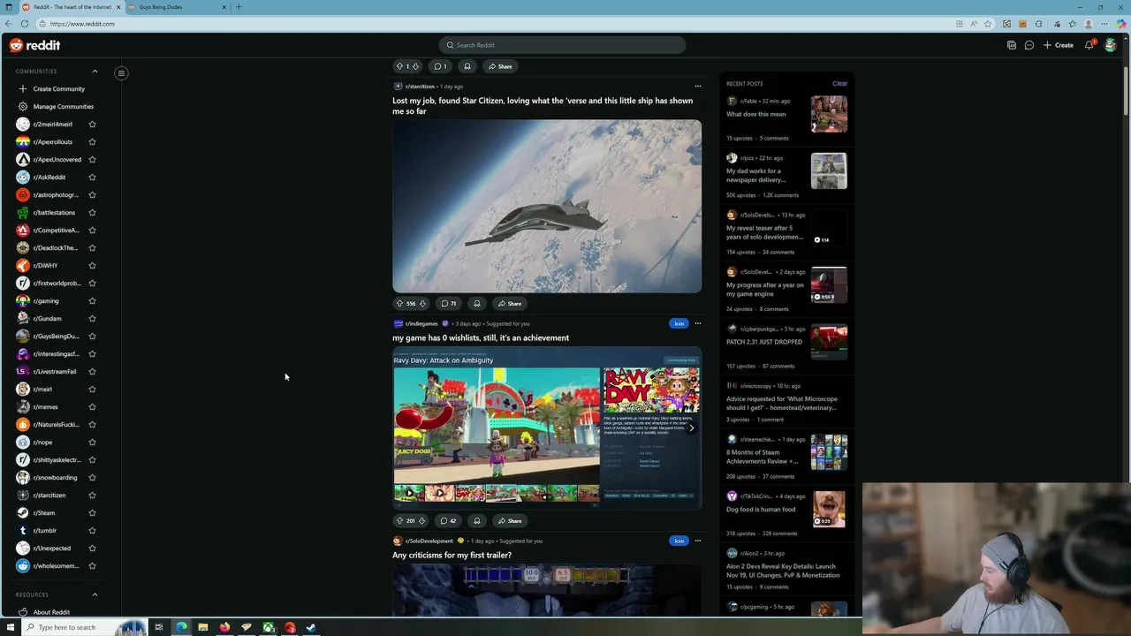
Task: Open Edge Copilot icon
Action: [x=1121, y=24]
